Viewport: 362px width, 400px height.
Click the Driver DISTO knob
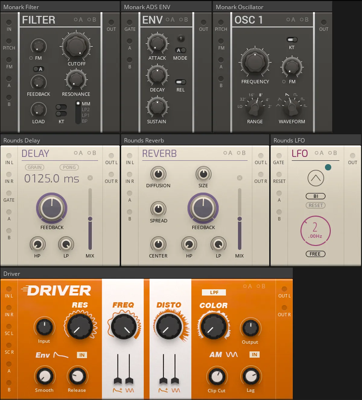169,326
